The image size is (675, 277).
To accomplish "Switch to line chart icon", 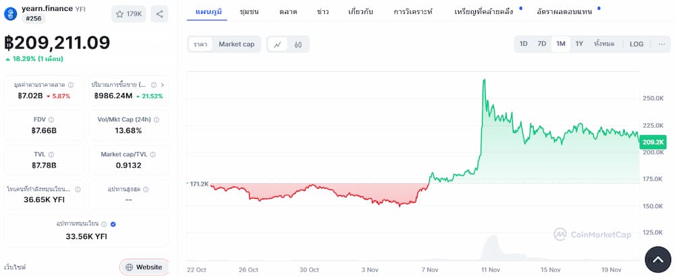I will point(277,44).
